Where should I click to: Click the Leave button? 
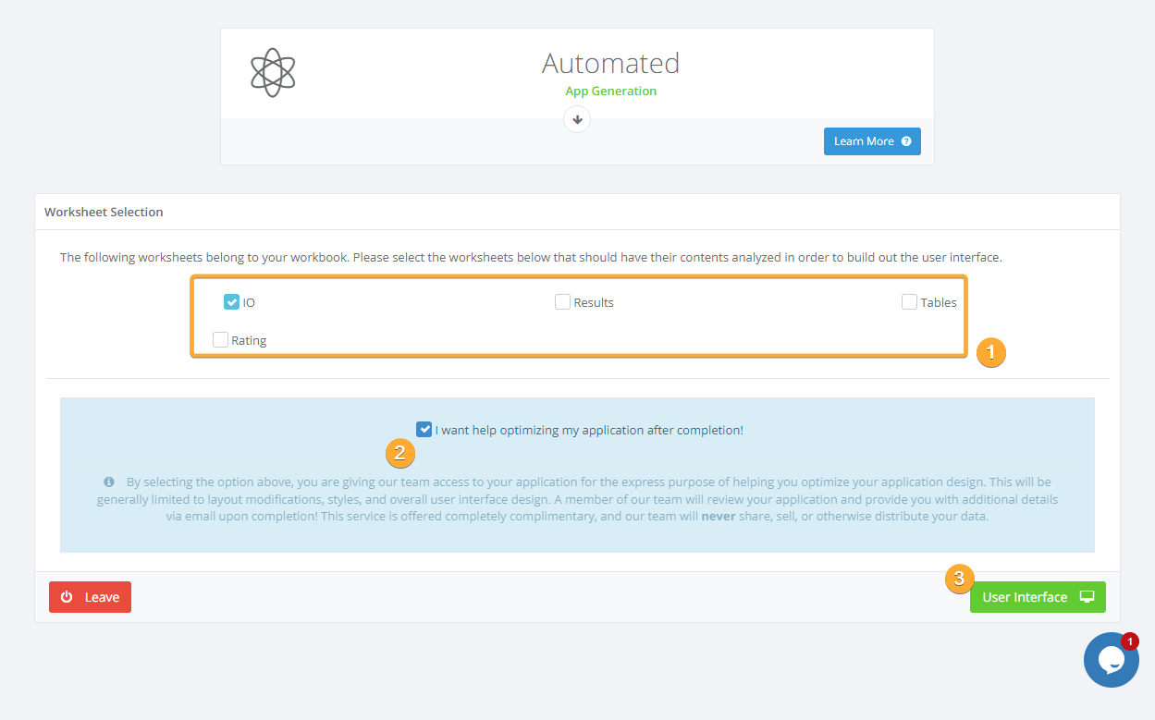[x=90, y=596]
